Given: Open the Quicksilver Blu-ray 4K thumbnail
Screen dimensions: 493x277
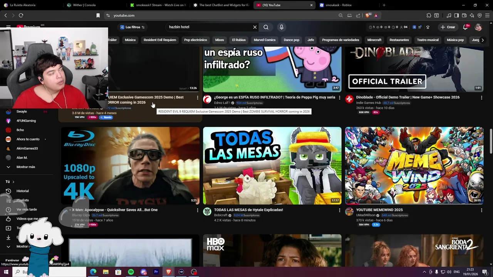Looking at the screenshot, I should [x=130, y=165].
